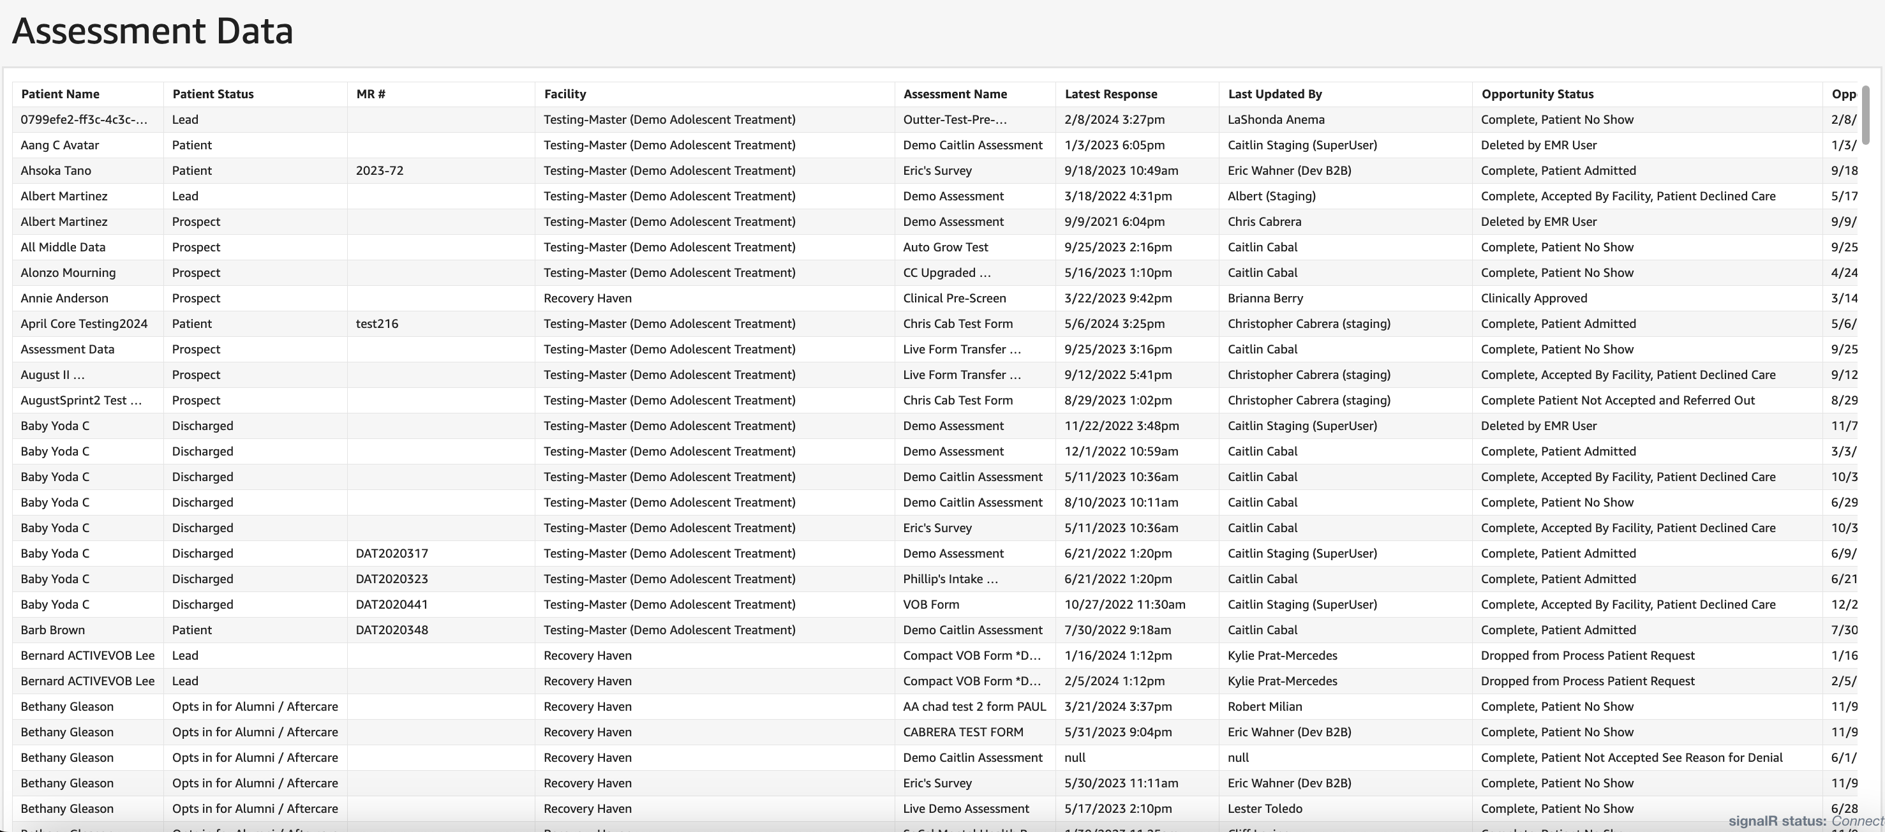
Task: Click the Aang C Avatar name cell
Action: (59, 145)
